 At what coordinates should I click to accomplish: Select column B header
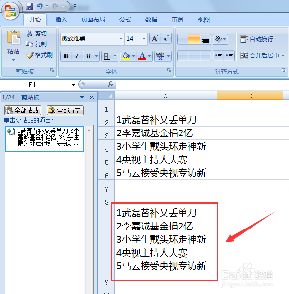tap(250, 96)
